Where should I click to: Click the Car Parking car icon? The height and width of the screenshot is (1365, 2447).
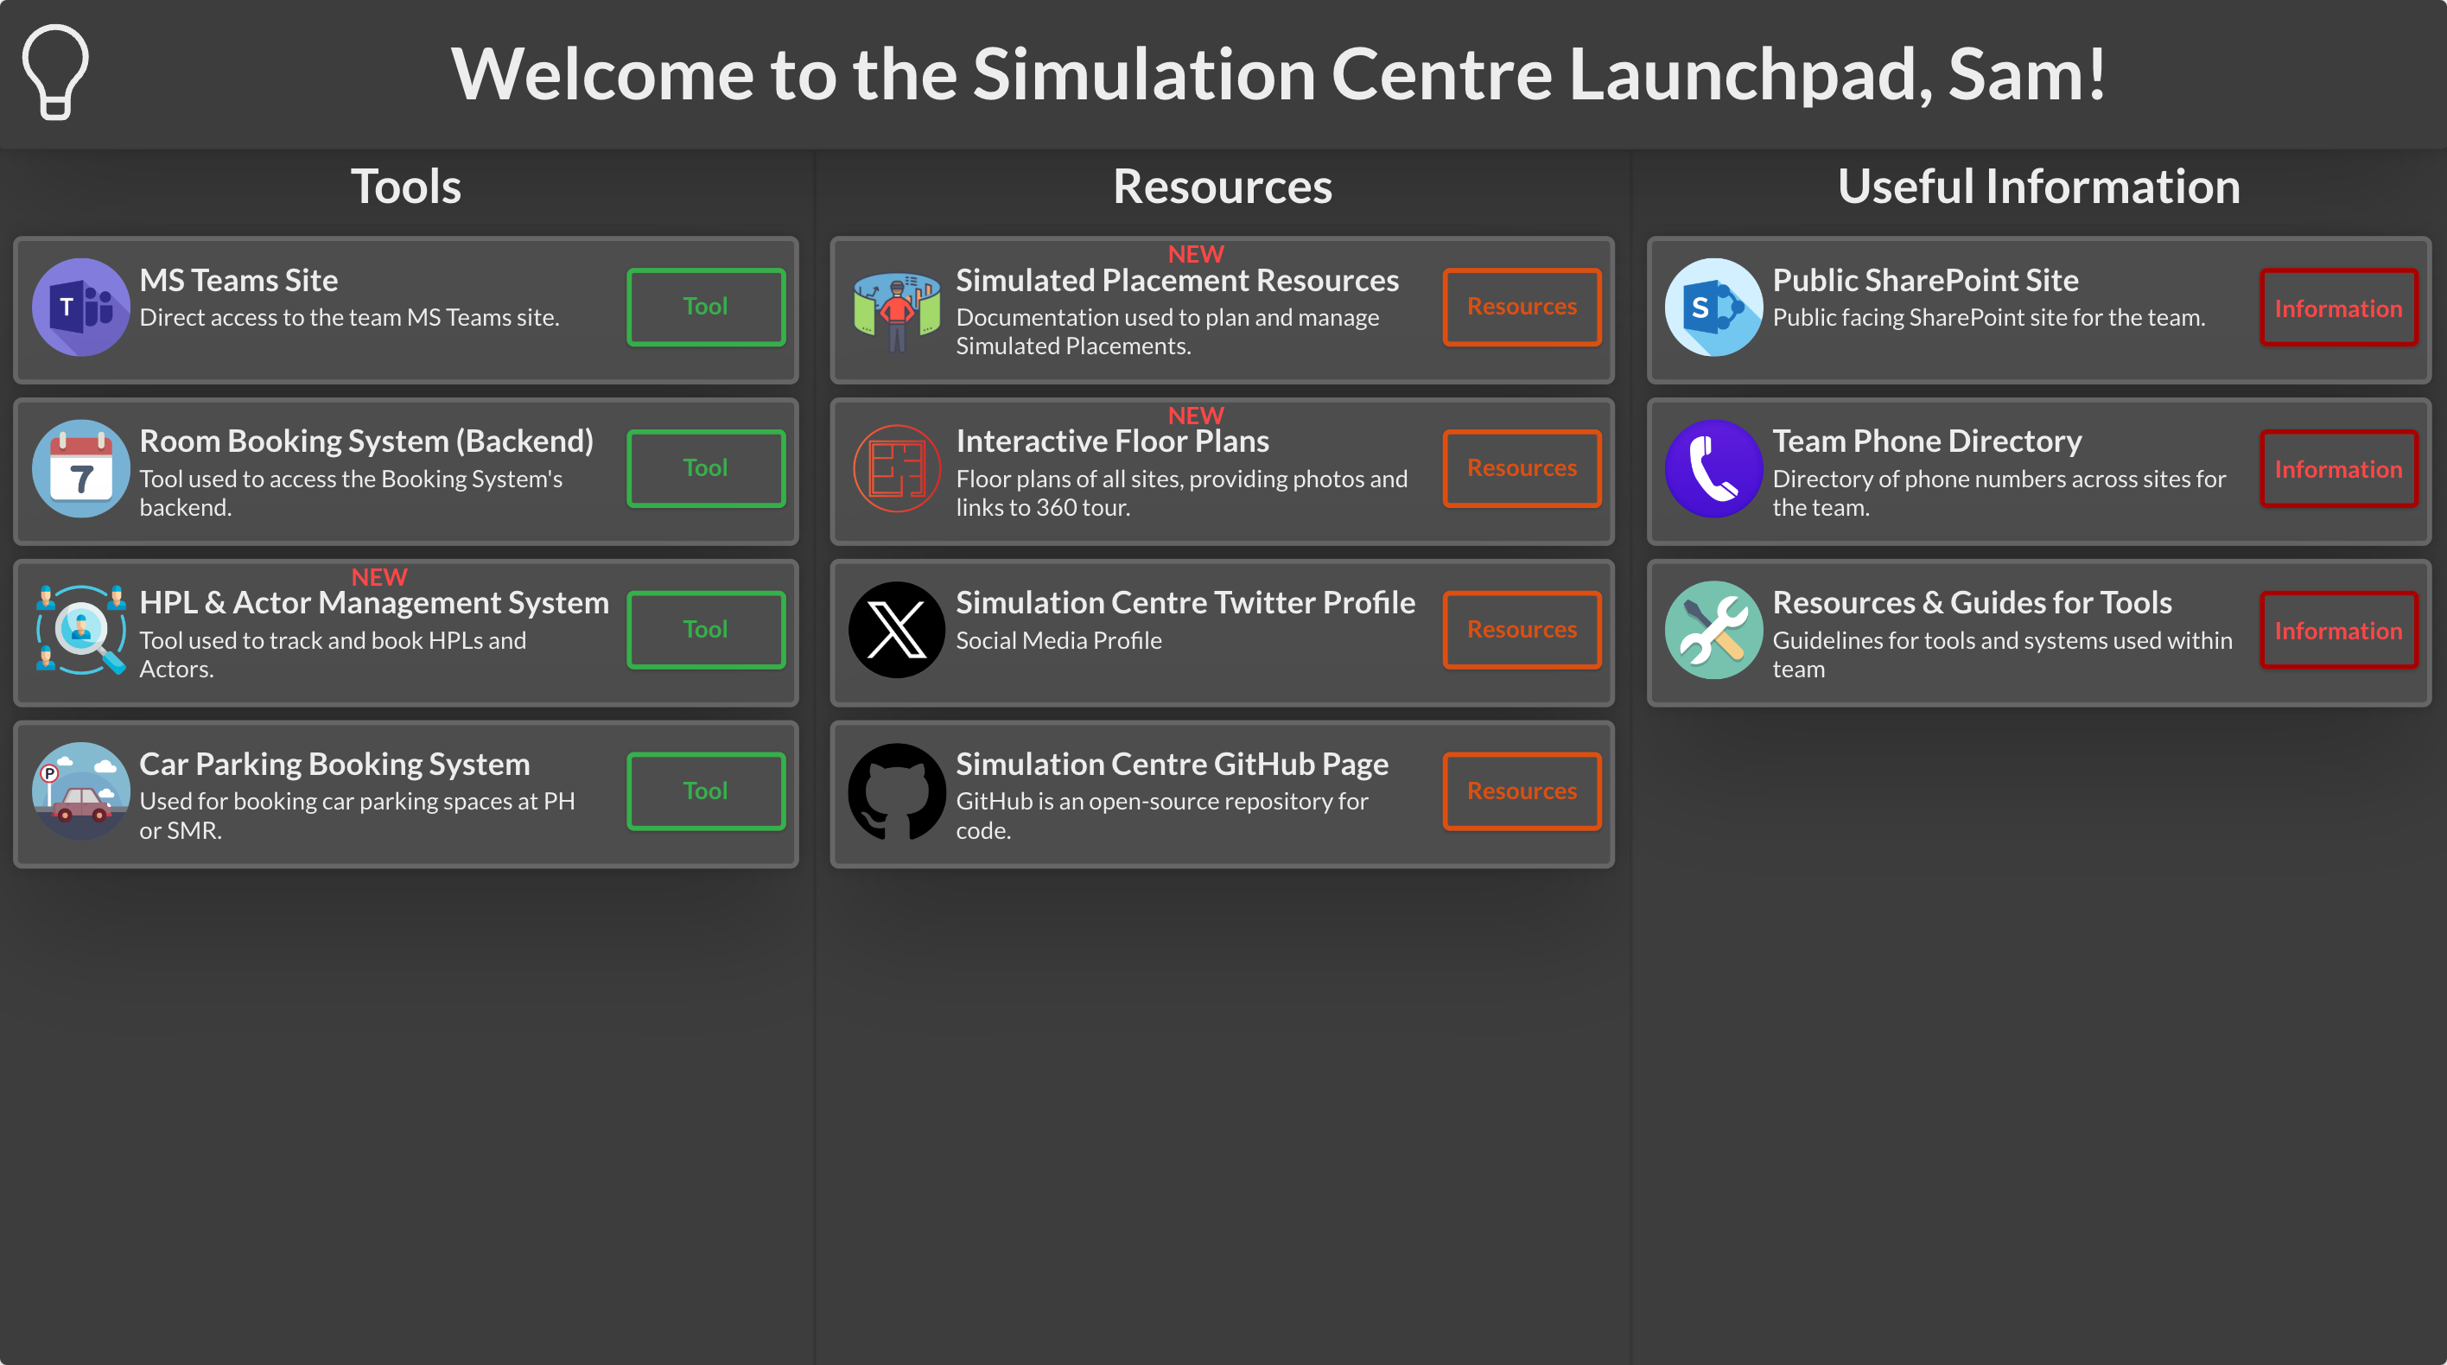click(80, 791)
